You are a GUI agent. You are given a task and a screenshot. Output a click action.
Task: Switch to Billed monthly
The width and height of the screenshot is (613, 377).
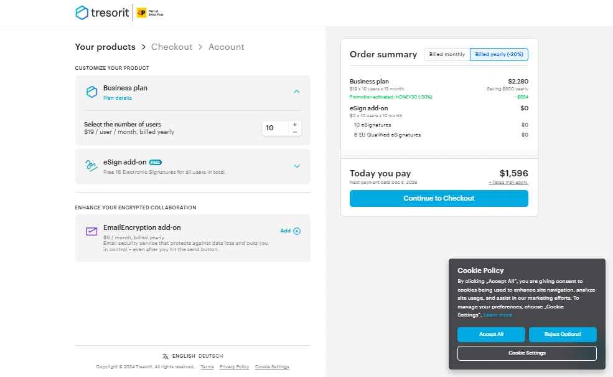point(447,54)
